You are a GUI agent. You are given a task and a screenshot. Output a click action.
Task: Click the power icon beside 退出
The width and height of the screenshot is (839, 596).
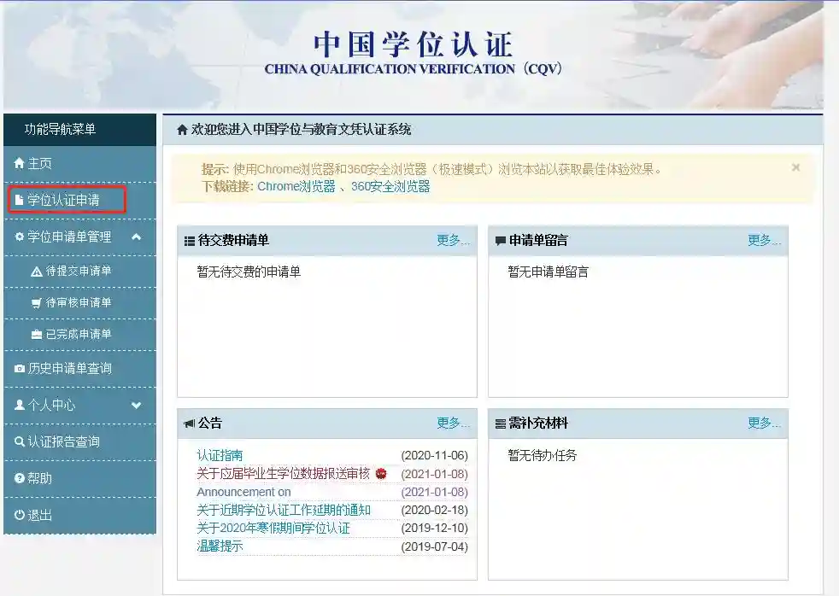20,516
